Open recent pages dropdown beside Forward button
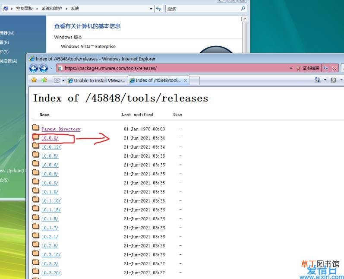This screenshot has width=344, height=279. [x=51, y=68]
